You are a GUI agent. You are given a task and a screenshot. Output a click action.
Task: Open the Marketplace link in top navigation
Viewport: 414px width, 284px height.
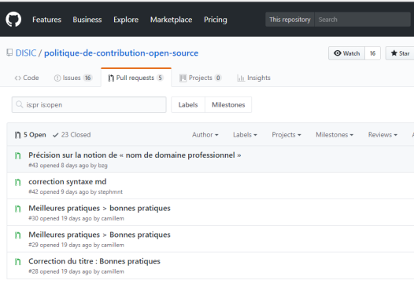171,20
